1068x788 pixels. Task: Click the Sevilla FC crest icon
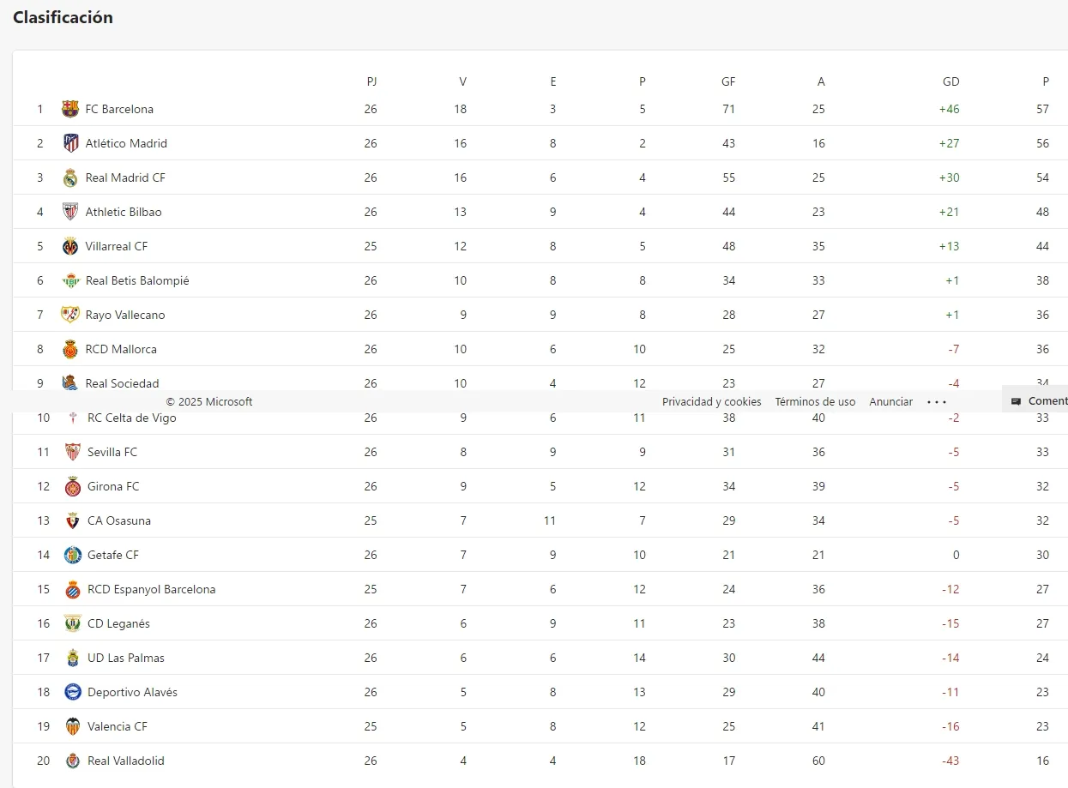point(73,452)
